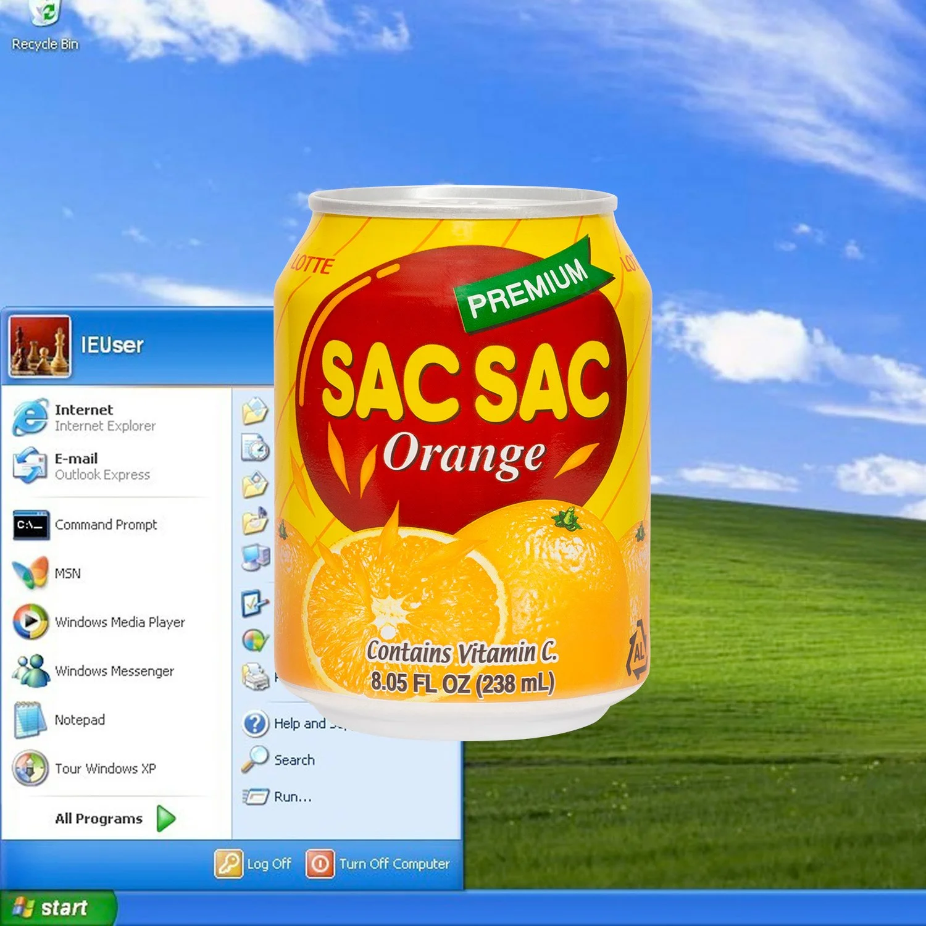The height and width of the screenshot is (926, 926).
Task: Open the Set Program Access and Defaults icon
Action: [x=255, y=640]
